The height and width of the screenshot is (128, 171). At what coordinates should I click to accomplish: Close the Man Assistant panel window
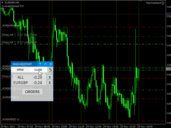coord(50,64)
